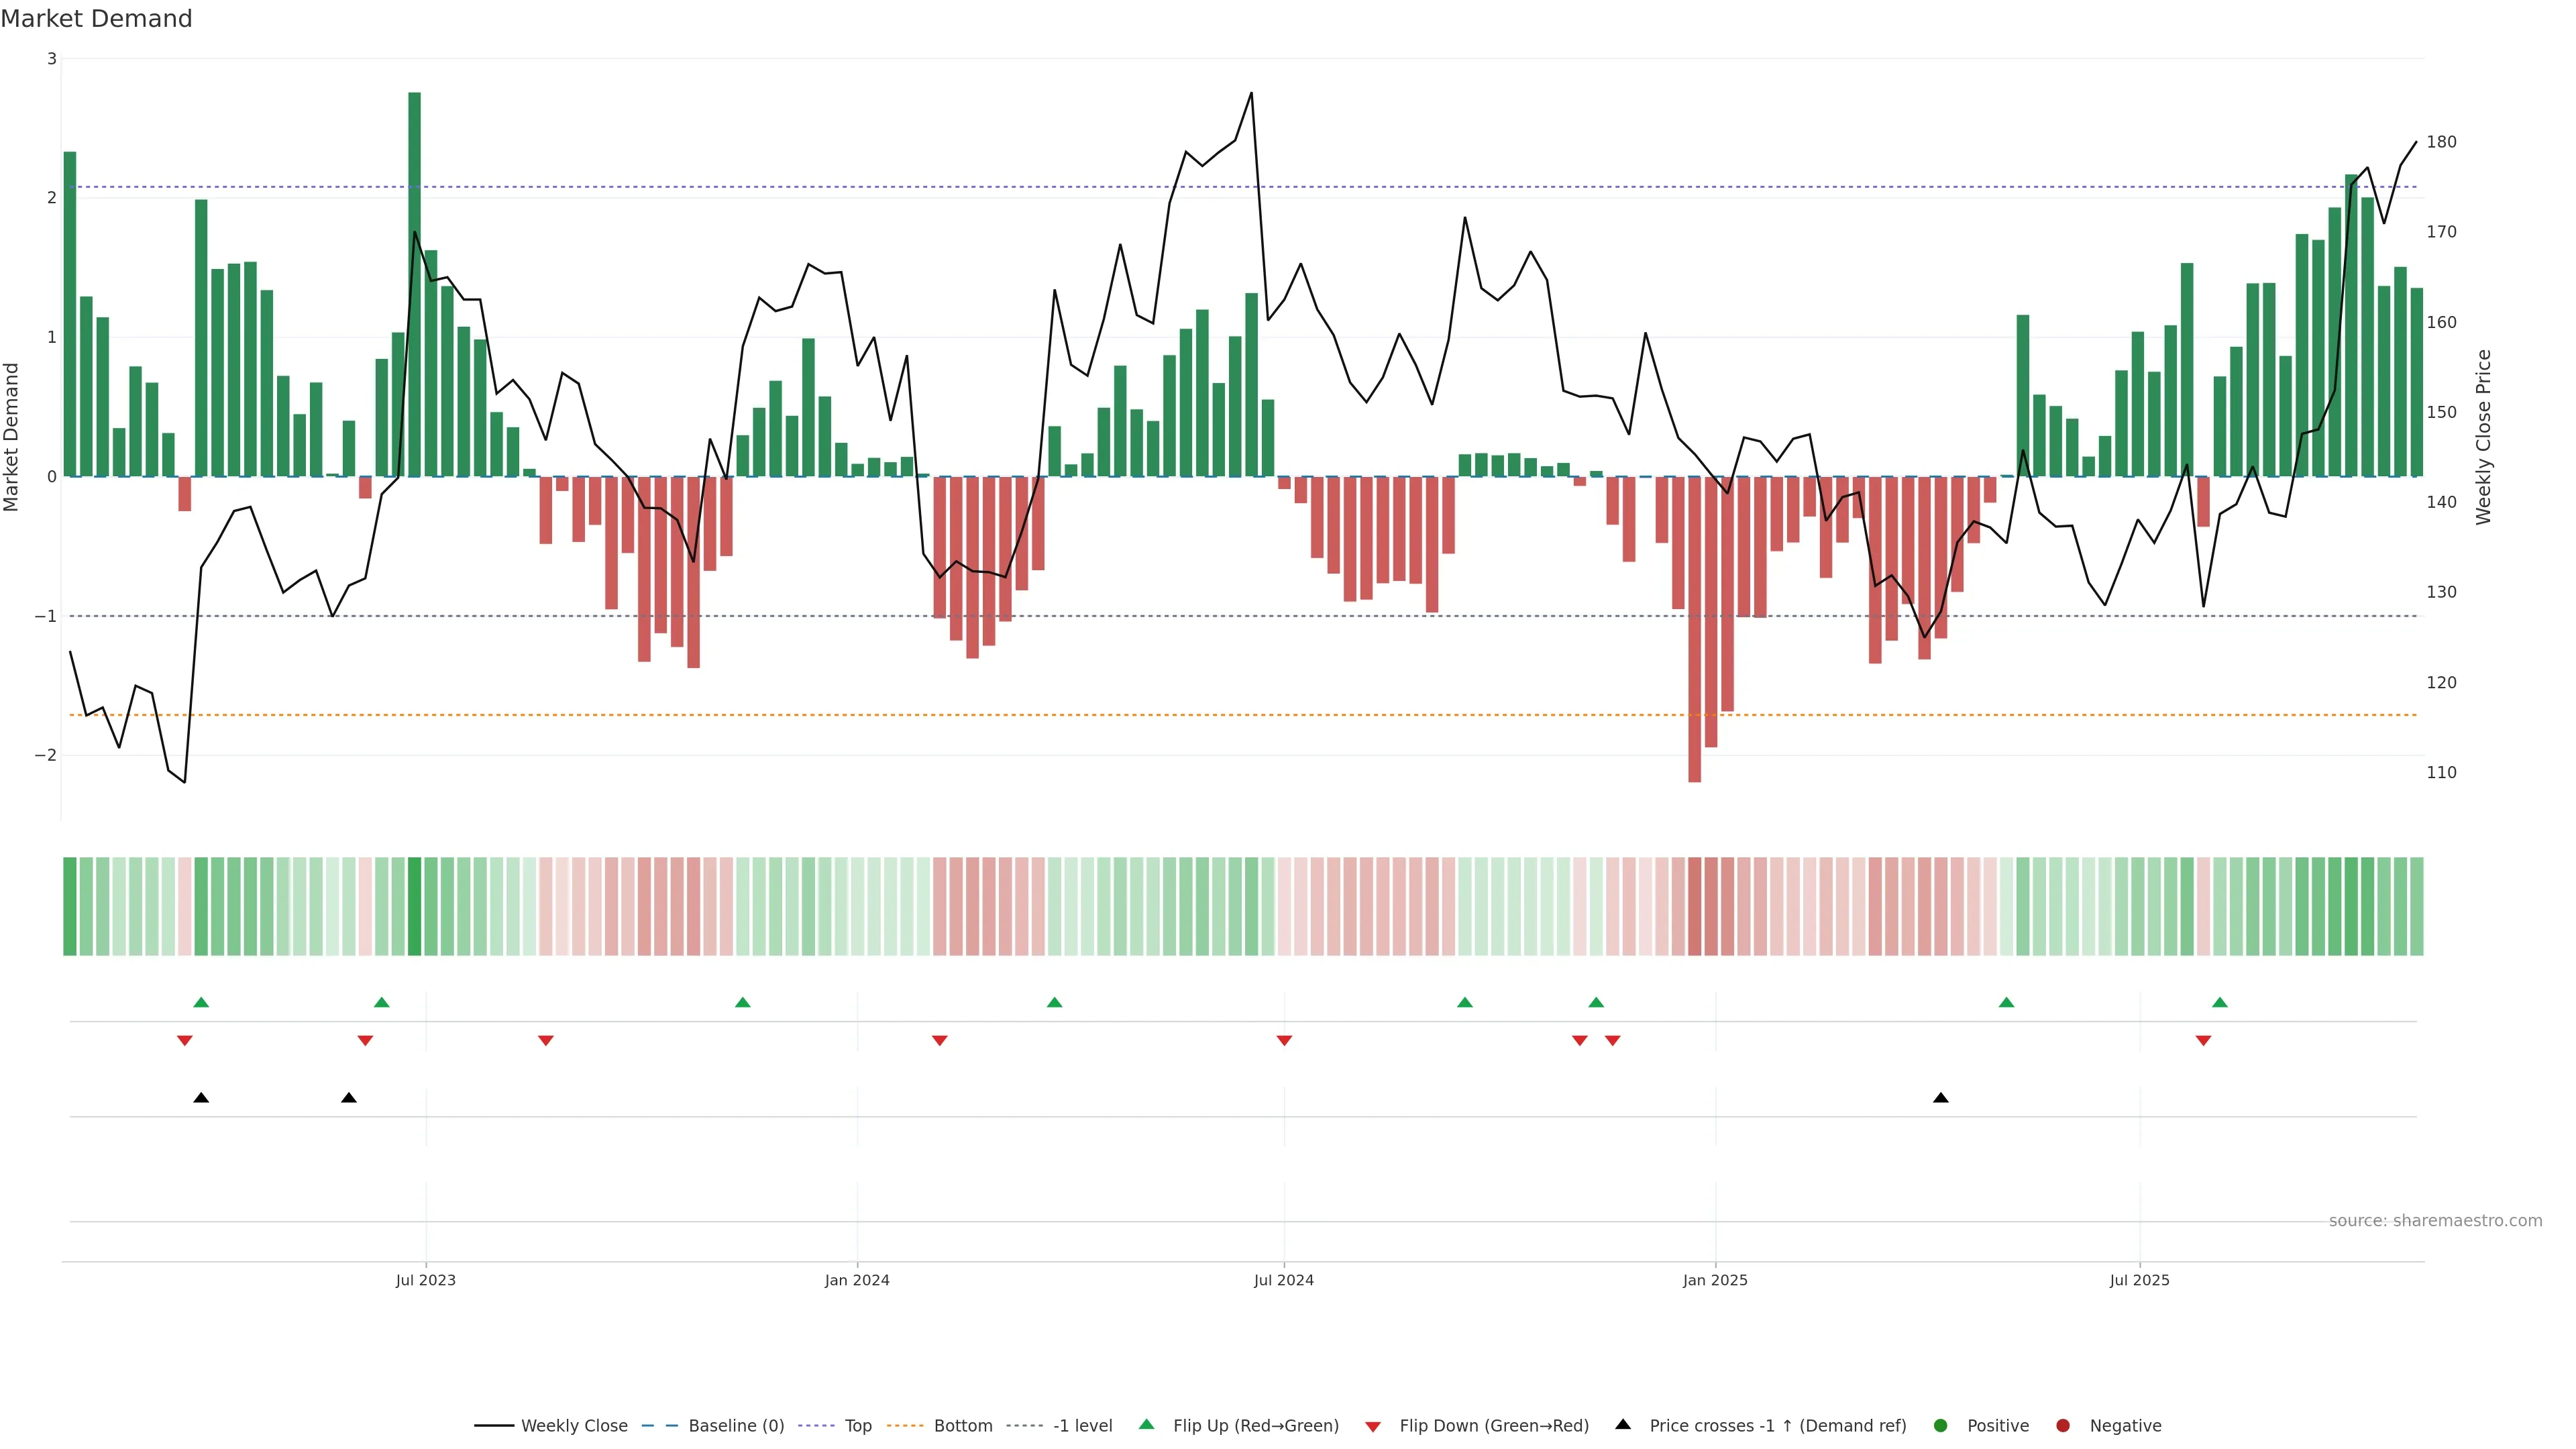
Task: Toggle the Top dotted line legend entry
Action: coord(857,1425)
